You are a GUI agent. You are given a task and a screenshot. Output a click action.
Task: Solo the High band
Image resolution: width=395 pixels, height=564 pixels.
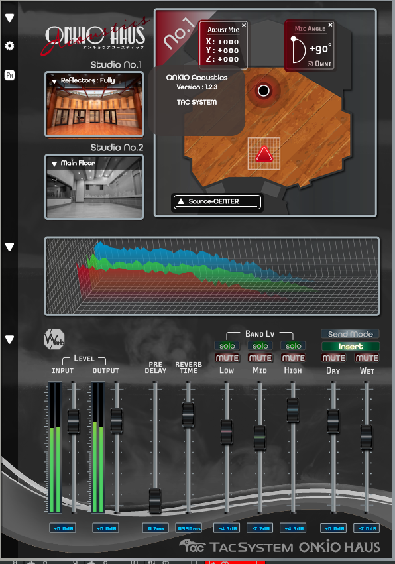point(293,346)
